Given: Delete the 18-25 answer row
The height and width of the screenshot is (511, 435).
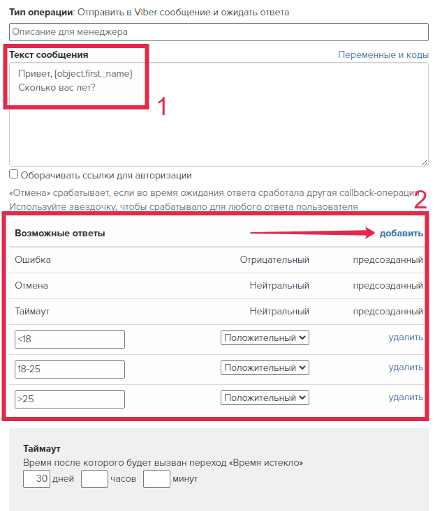Looking at the screenshot, I should (x=406, y=367).
